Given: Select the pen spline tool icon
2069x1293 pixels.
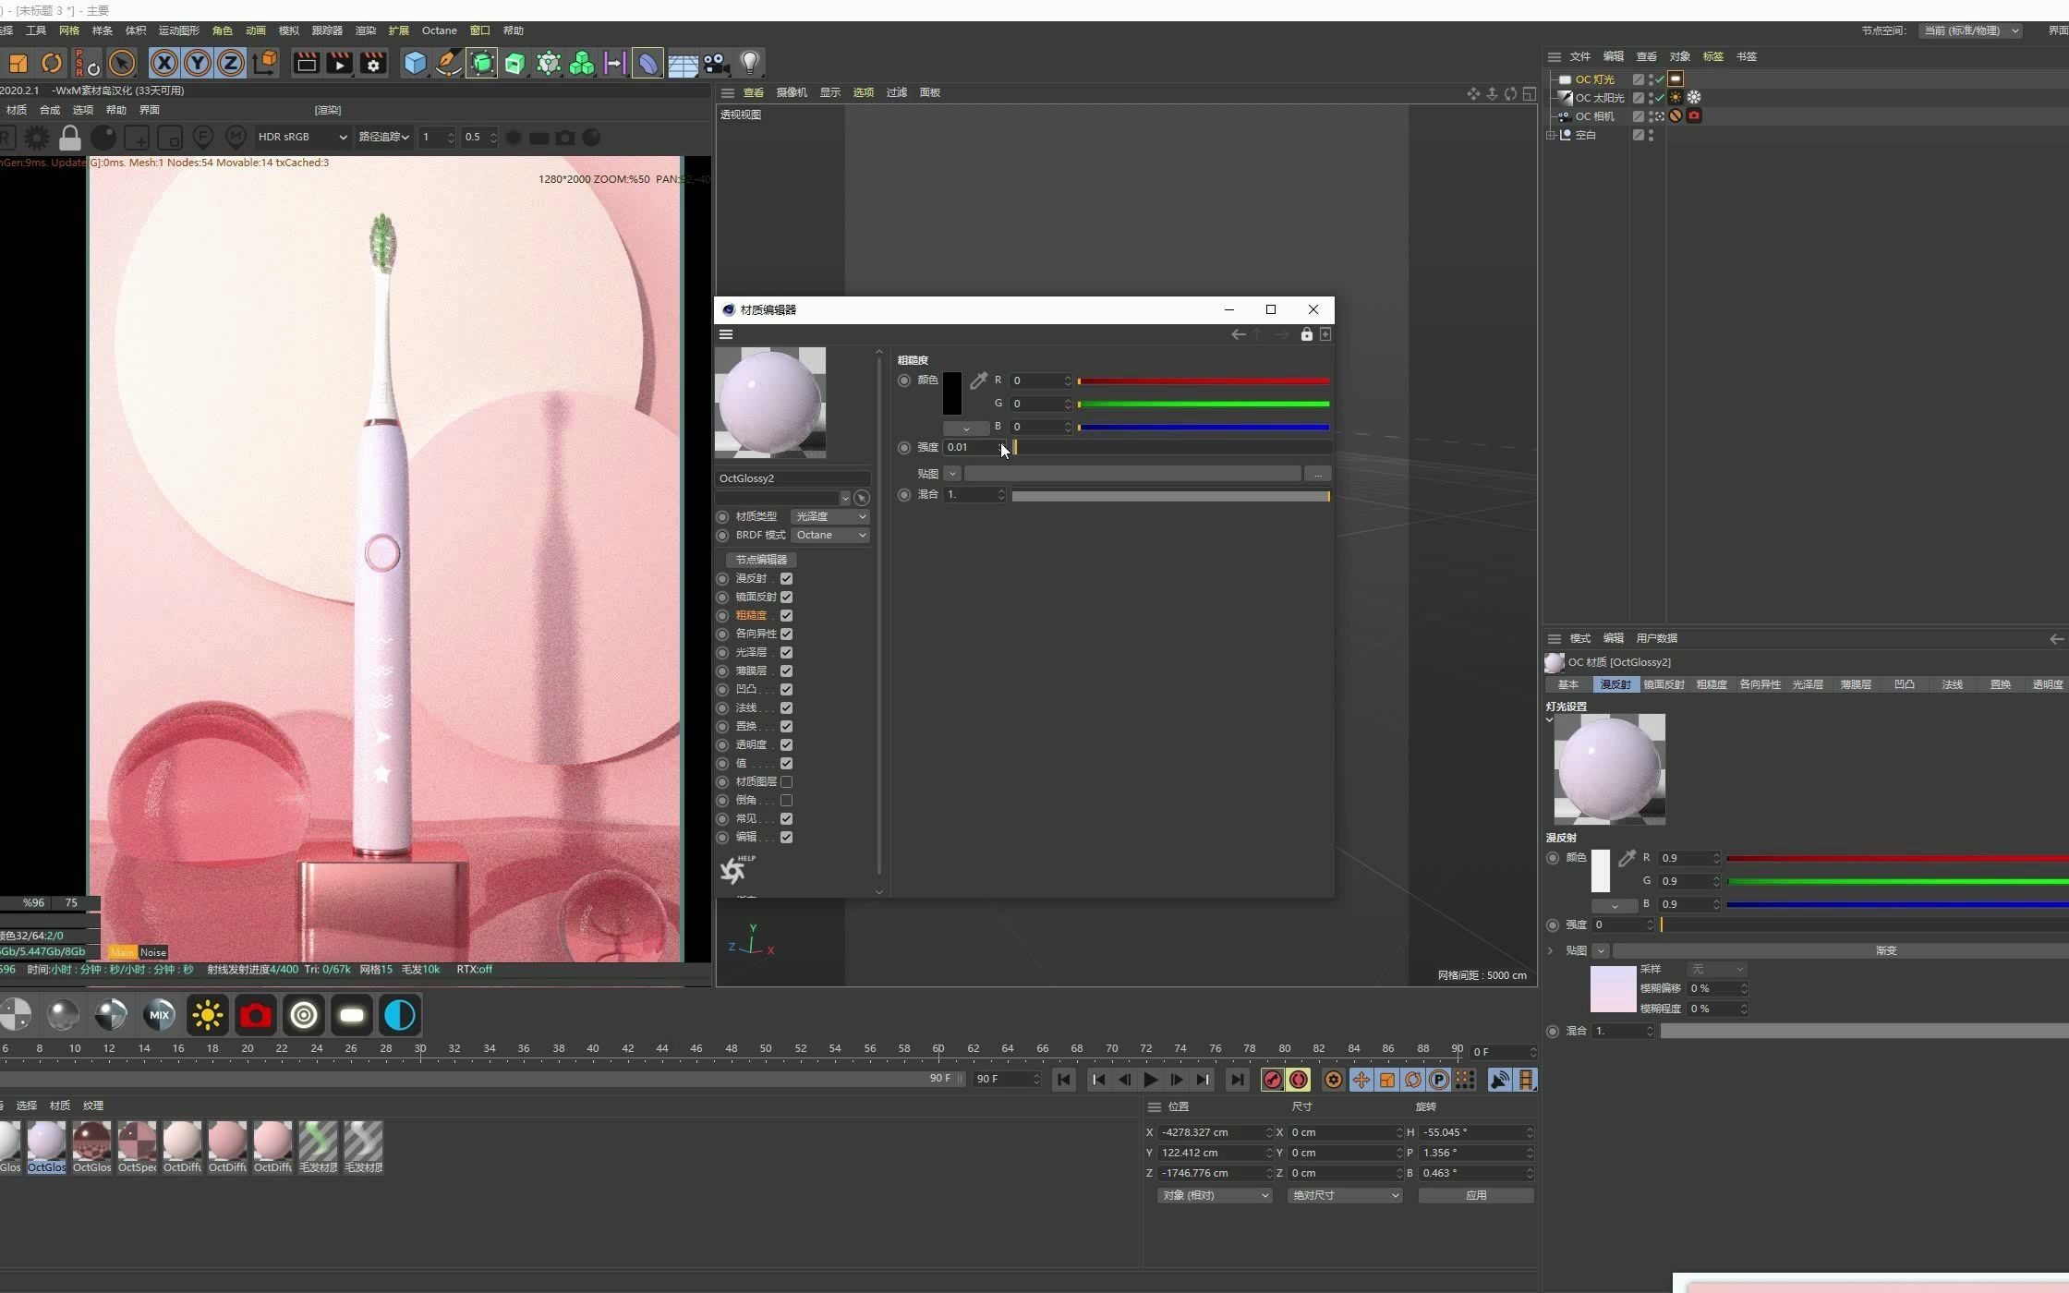Looking at the screenshot, I should [x=449, y=63].
